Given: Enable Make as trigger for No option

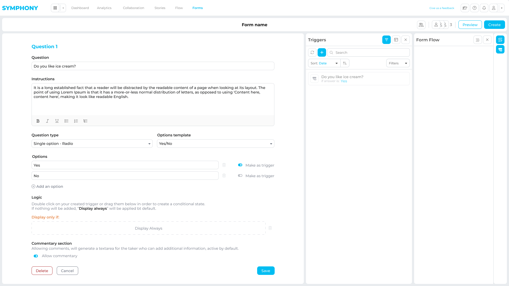Looking at the screenshot, I should coord(240,176).
